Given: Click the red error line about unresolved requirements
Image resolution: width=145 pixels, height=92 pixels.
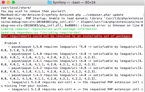Looking at the screenshot, I should coord(67,36).
